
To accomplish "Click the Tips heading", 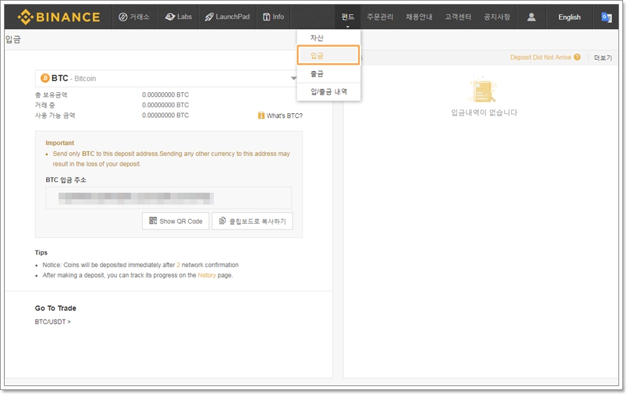I will pyautogui.click(x=41, y=253).
